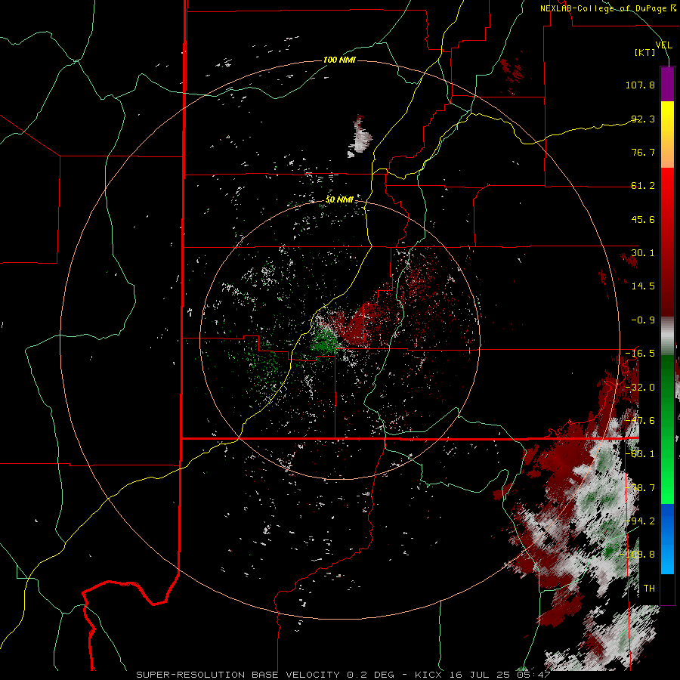Click the VEL legend title
680x680 pixels.
tap(663, 45)
